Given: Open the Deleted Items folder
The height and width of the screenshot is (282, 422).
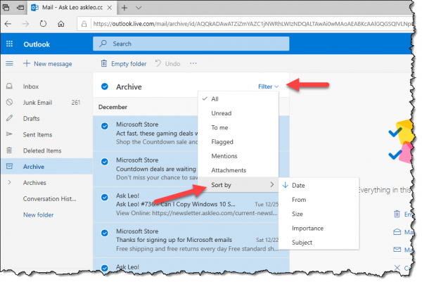Looking at the screenshot, I should click(42, 150).
